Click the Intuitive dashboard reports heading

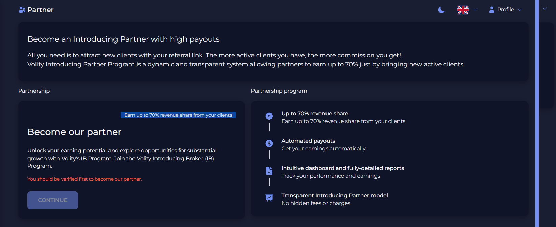pyautogui.click(x=343, y=168)
